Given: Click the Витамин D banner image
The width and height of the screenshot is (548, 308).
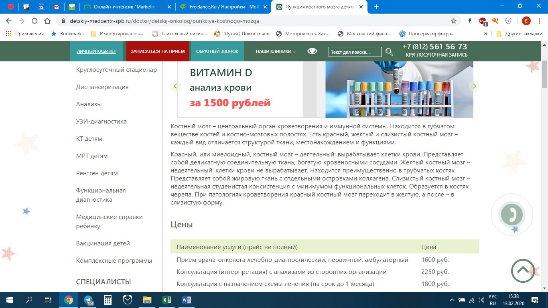Looking at the screenshot, I should 325,89.
